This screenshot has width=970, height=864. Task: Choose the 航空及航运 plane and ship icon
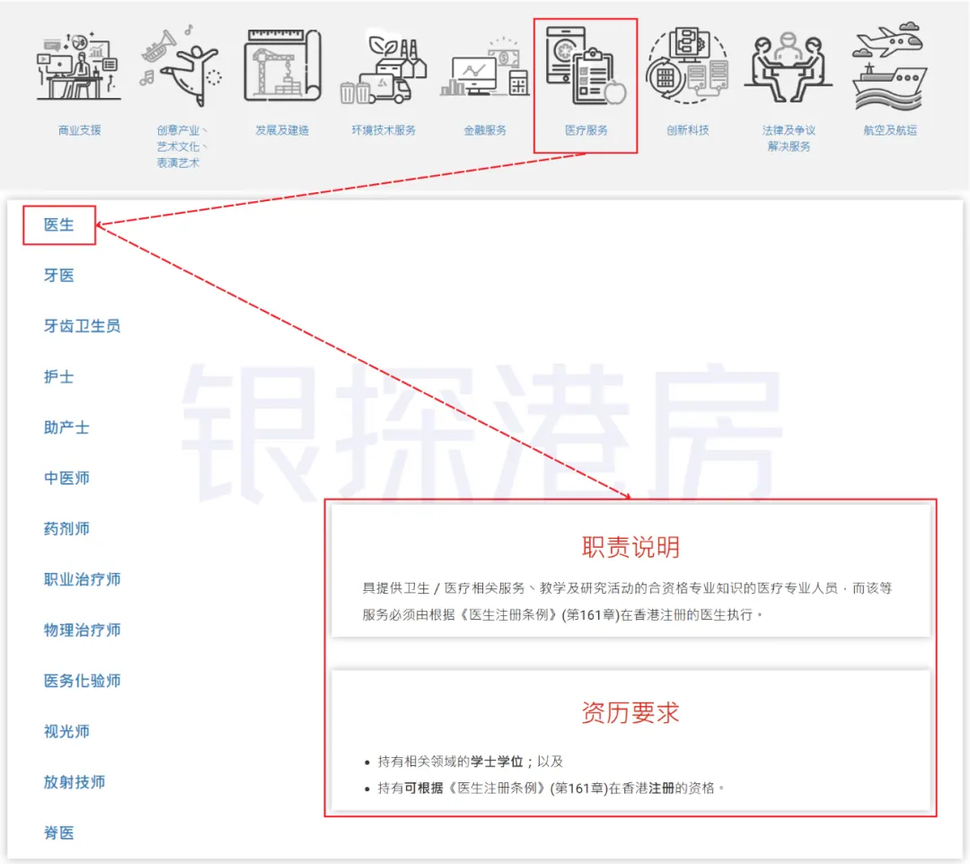[x=889, y=66]
